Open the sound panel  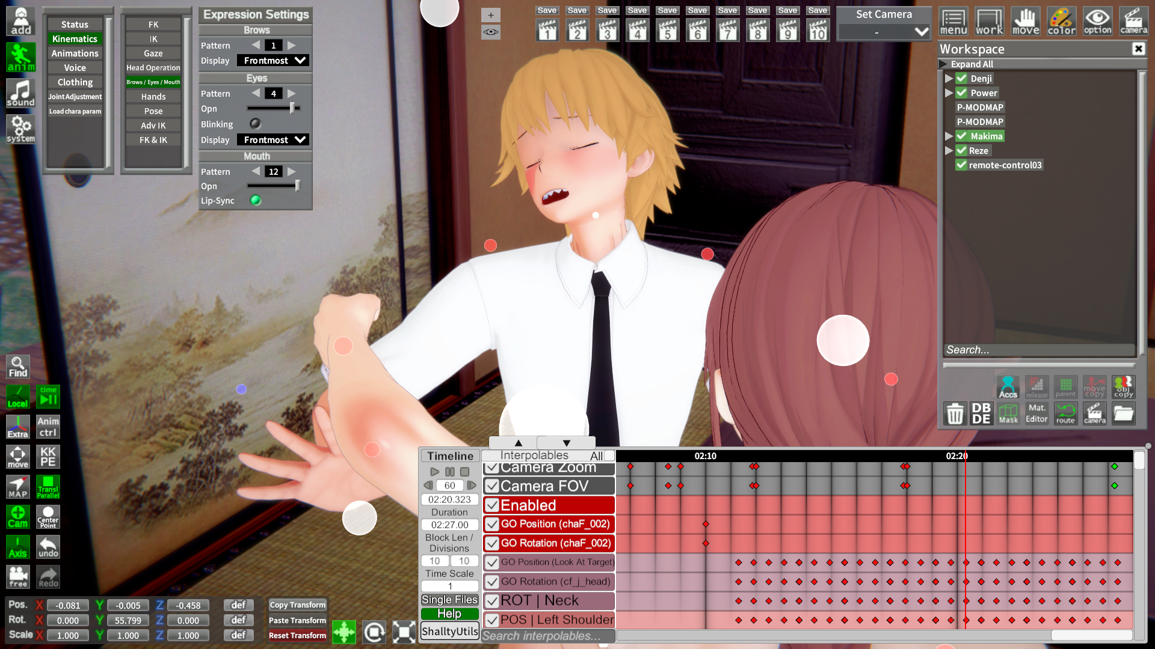tap(21, 93)
